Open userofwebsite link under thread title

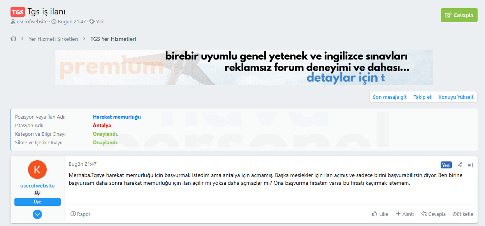(x=32, y=22)
